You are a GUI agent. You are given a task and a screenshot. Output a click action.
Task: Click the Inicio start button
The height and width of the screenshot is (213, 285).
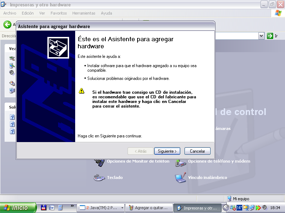pyautogui.click(x=18, y=208)
